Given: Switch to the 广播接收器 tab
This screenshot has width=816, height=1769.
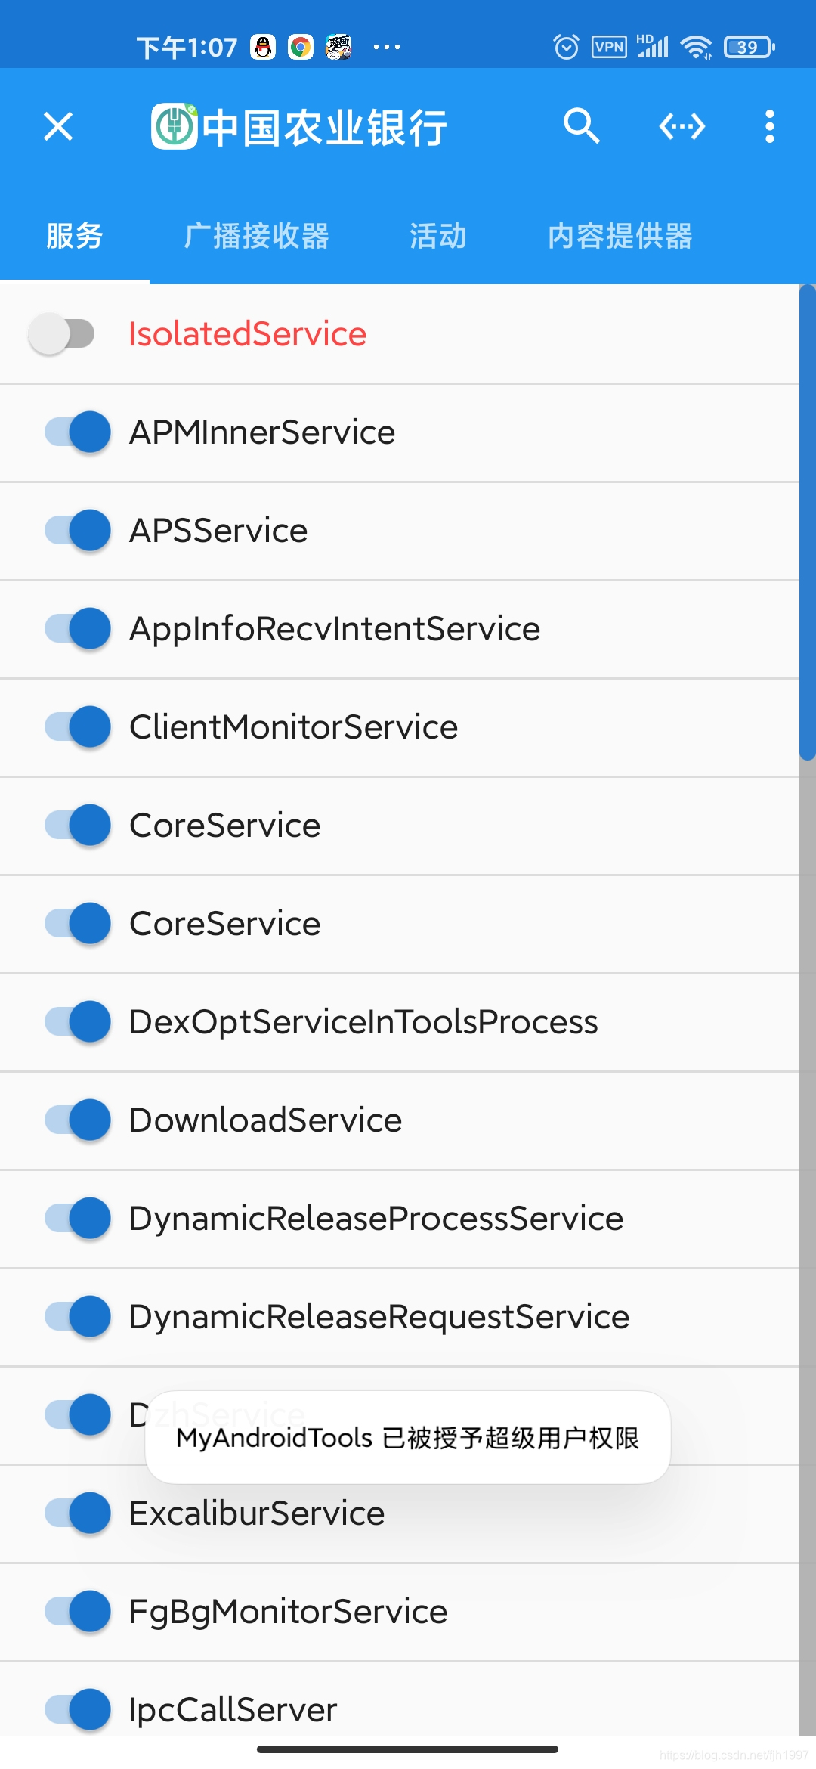Looking at the screenshot, I should (x=257, y=236).
